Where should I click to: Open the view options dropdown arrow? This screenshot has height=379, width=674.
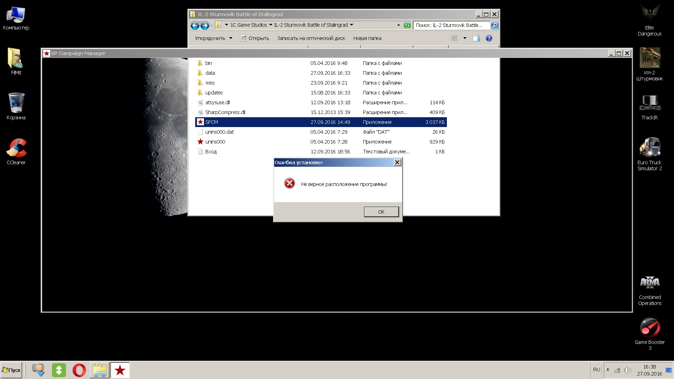pos(465,38)
